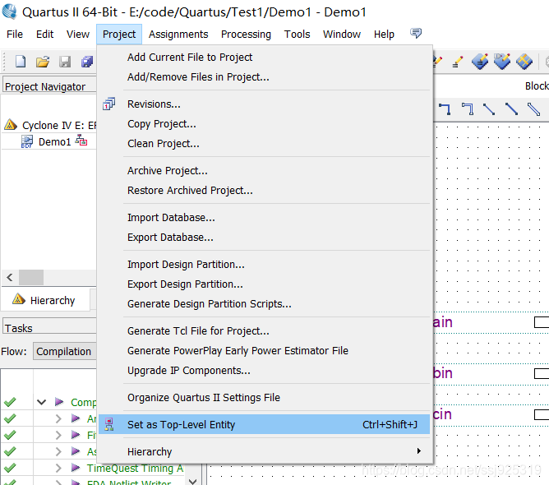Viewport: 549px width, 485px height.
Task: Select the diagonal conduit tool
Action: click(533, 109)
